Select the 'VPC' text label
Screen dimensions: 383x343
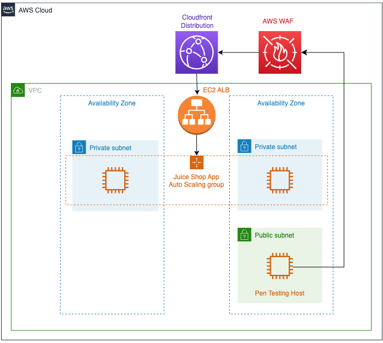35,91
